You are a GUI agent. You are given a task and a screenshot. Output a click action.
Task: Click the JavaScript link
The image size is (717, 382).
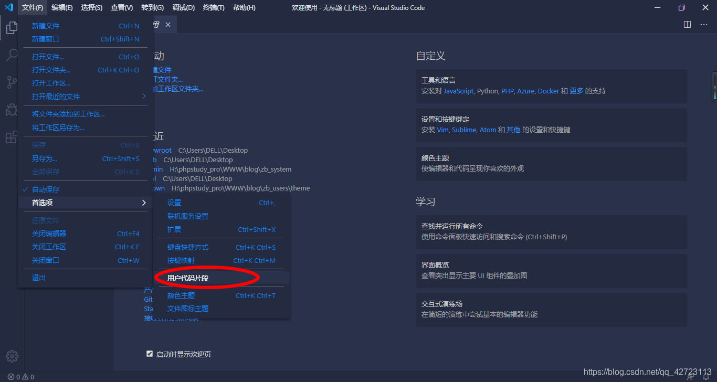[458, 91]
